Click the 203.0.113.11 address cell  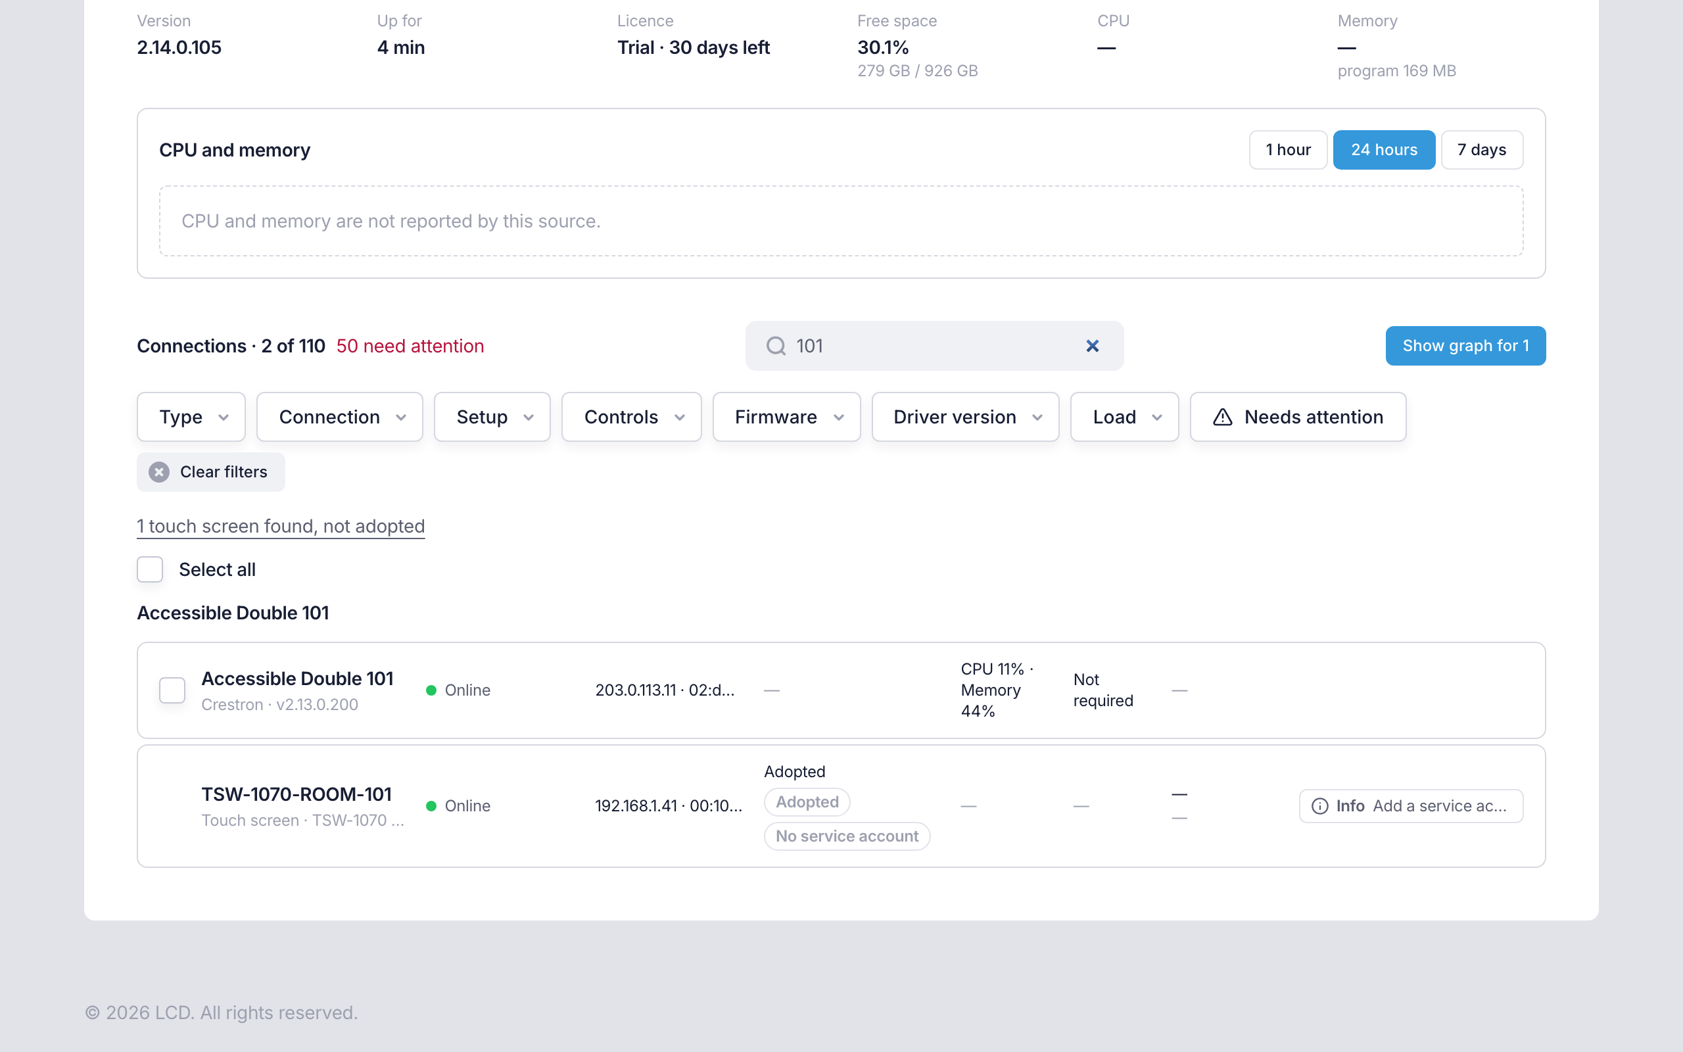point(665,690)
